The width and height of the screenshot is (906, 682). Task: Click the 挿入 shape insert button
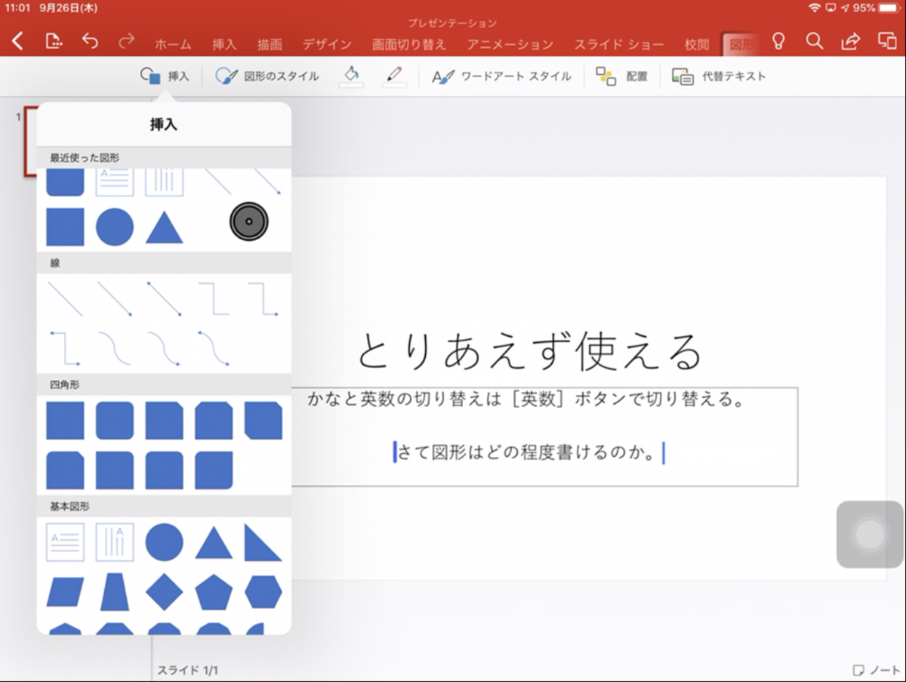pos(165,75)
